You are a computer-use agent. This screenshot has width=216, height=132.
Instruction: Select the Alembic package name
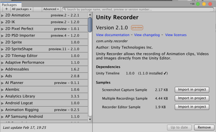(x=12, y=89)
